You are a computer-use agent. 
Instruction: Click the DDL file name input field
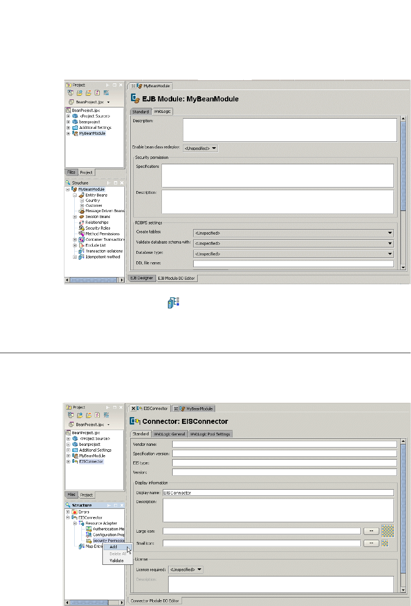pyautogui.click(x=293, y=264)
